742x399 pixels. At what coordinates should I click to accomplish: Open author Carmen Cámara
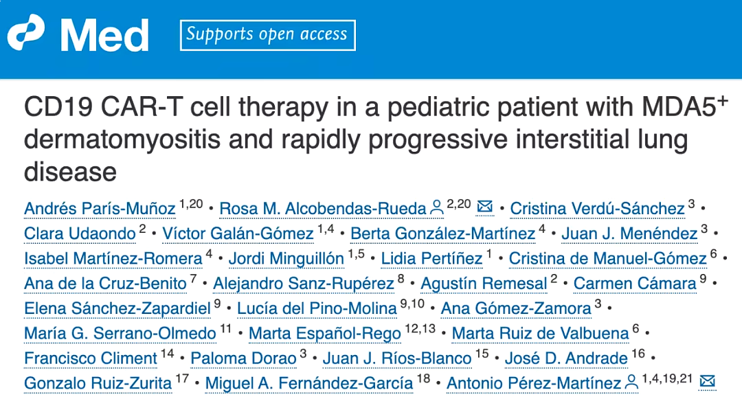[x=635, y=284]
